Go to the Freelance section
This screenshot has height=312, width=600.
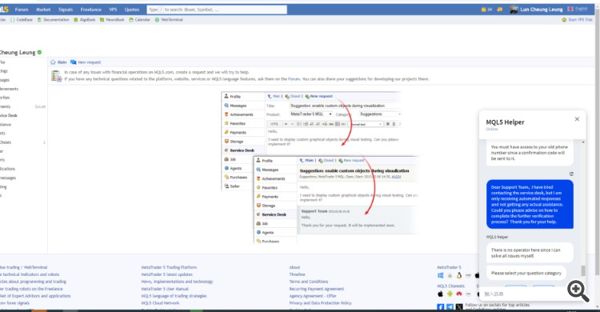[x=90, y=10]
